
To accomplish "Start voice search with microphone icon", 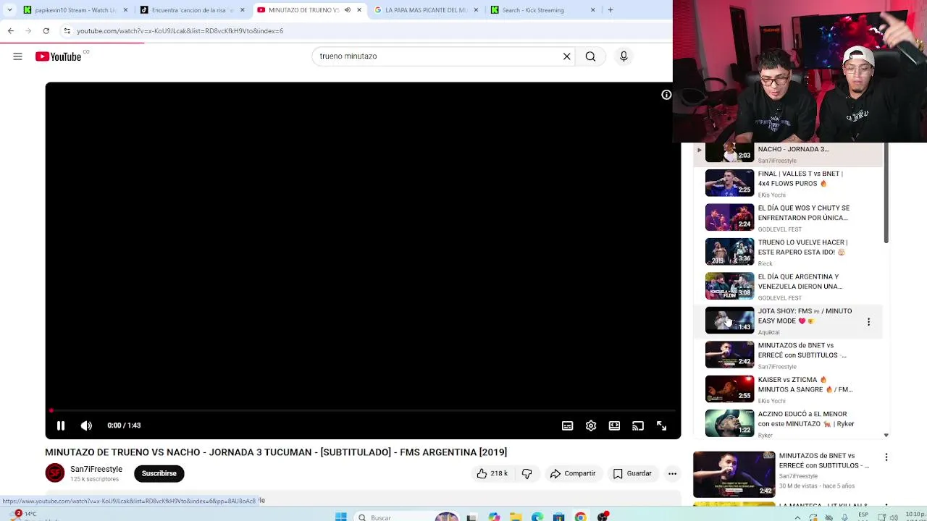I will [624, 56].
